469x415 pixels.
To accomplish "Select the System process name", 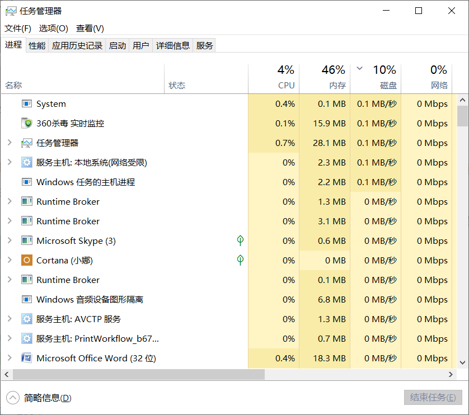I will (51, 104).
